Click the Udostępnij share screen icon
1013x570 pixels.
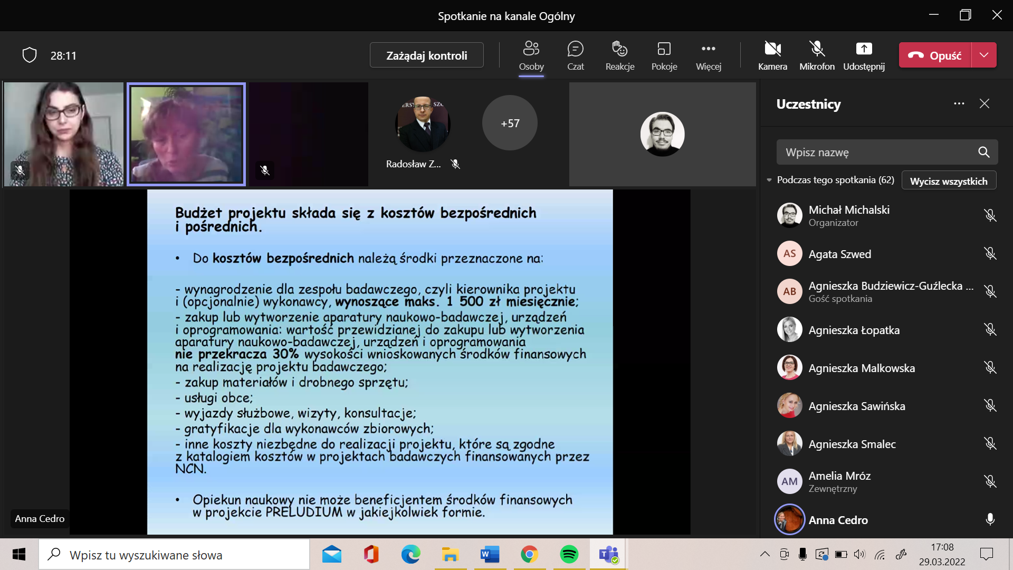point(864,55)
